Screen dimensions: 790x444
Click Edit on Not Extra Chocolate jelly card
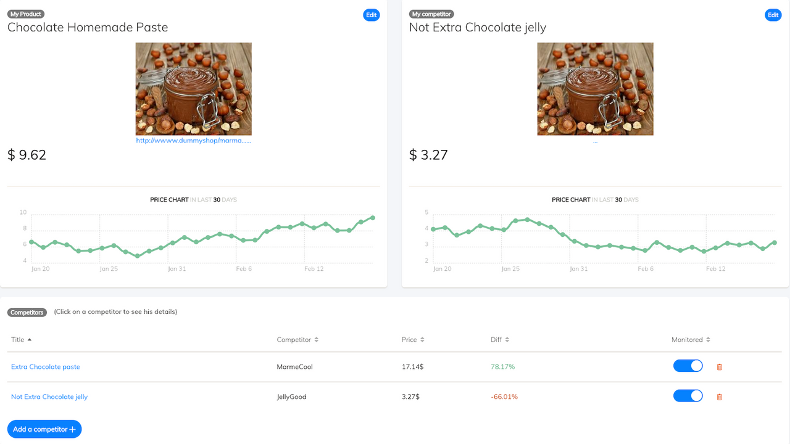click(773, 15)
